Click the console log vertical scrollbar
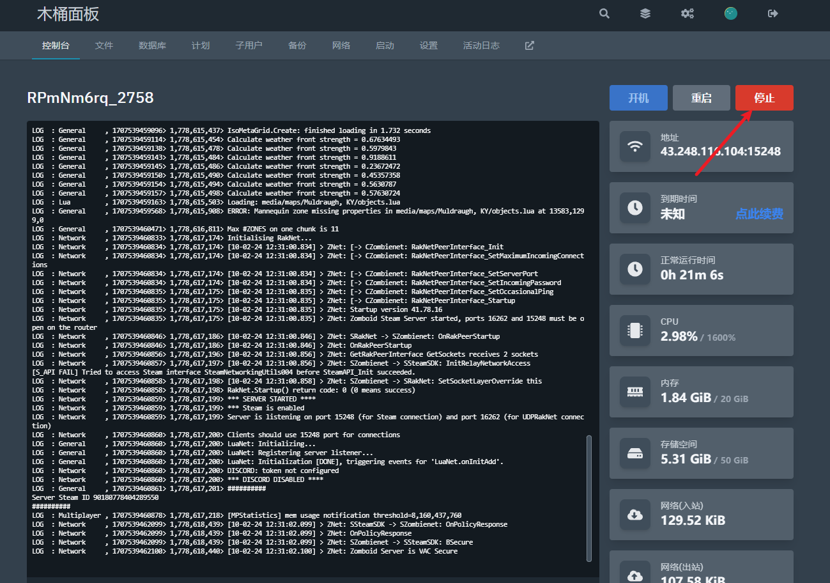The width and height of the screenshot is (830, 583). pos(588,499)
